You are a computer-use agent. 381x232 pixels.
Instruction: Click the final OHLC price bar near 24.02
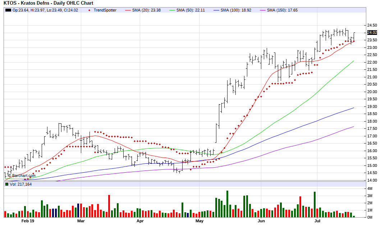click(354, 37)
